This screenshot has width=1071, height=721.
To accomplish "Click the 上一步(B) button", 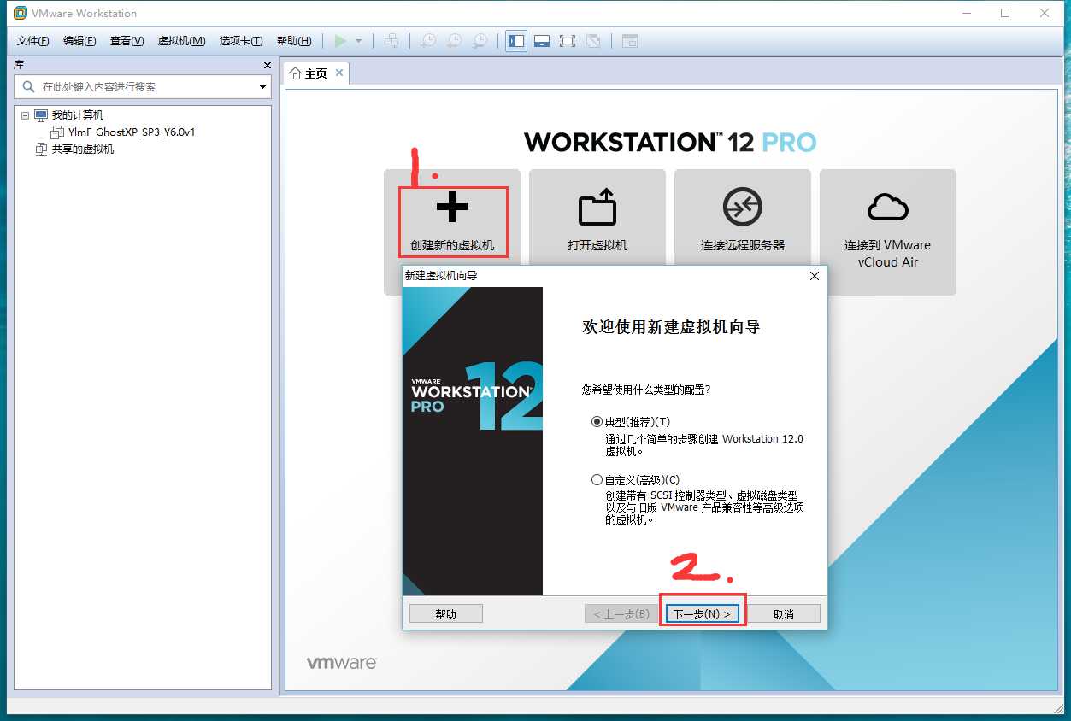I will tap(621, 613).
